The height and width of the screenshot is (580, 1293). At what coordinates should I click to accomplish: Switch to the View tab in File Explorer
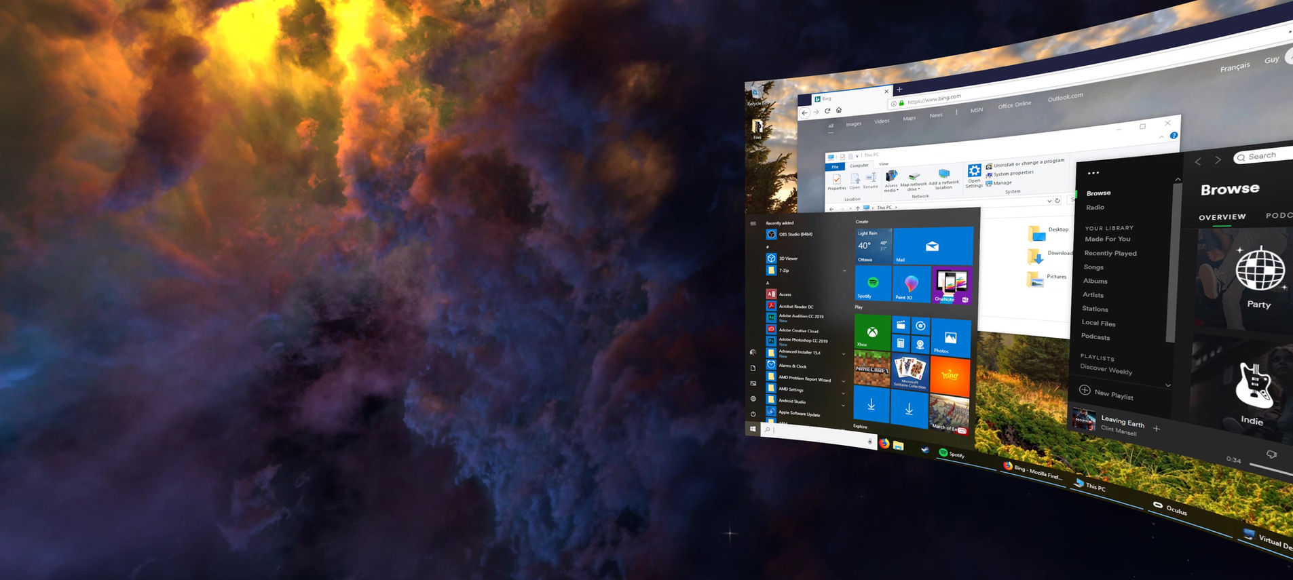[884, 163]
